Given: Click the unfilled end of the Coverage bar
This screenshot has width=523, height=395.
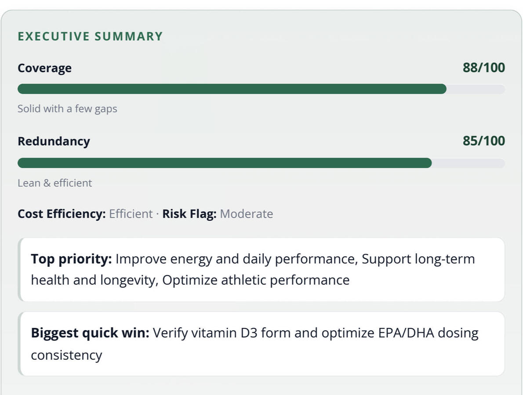Looking at the screenshot, I should tap(476, 89).
